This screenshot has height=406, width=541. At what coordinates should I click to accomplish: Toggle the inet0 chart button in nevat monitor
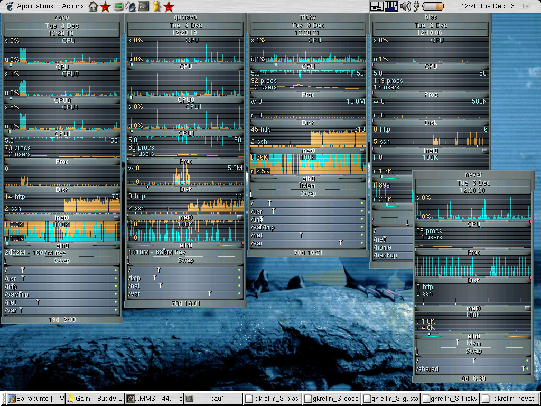coord(527,308)
